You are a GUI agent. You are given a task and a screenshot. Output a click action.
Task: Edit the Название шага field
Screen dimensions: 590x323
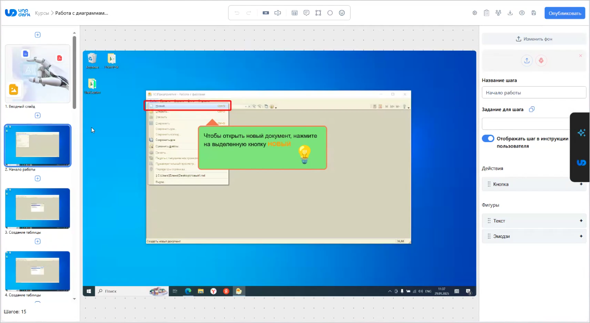[534, 92]
